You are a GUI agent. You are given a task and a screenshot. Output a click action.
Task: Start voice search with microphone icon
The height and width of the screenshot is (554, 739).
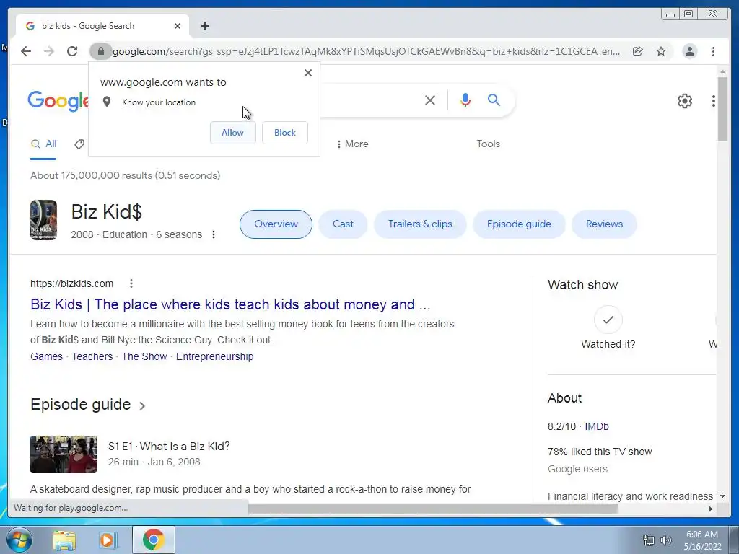point(465,100)
